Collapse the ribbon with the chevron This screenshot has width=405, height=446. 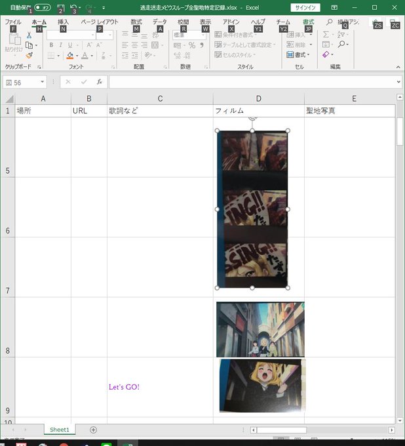coord(398,67)
